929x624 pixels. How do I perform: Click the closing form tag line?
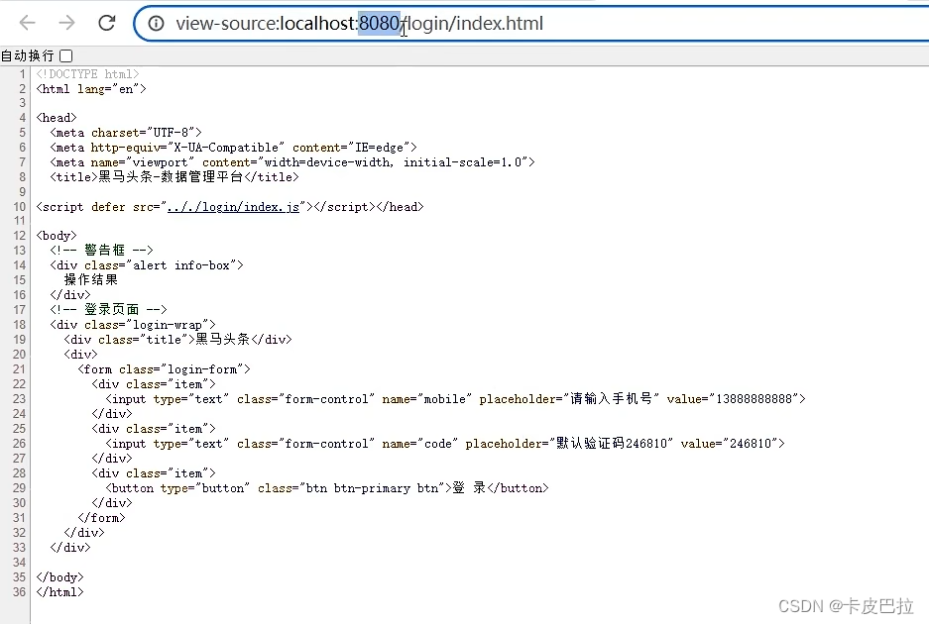[101, 517]
